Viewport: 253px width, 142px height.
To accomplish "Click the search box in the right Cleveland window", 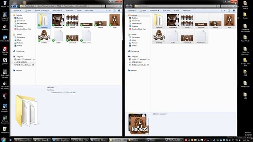I will click(x=228, y=6).
